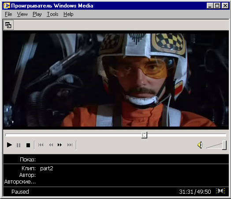This screenshot has width=231, height=199.
Task: Click the Pause button
Action: point(19,145)
